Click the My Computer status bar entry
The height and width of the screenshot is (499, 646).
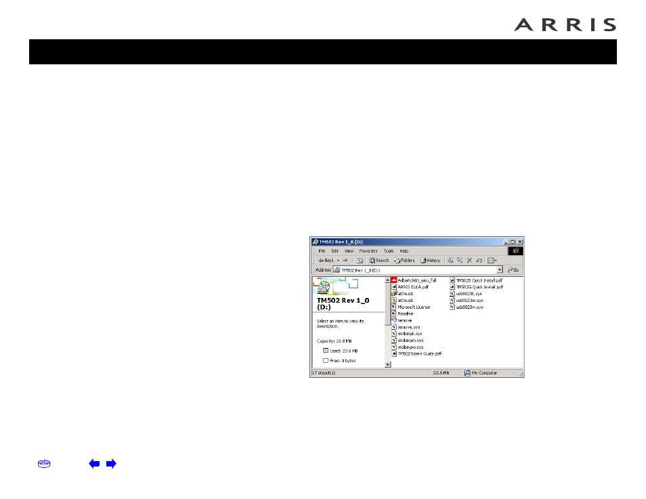(x=481, y=373)
